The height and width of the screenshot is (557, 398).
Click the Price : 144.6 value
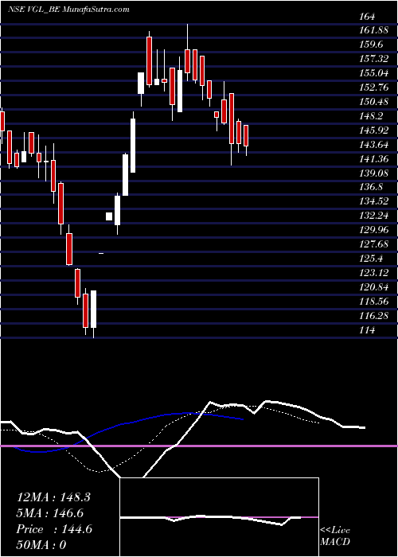click(x=54, y=529)
